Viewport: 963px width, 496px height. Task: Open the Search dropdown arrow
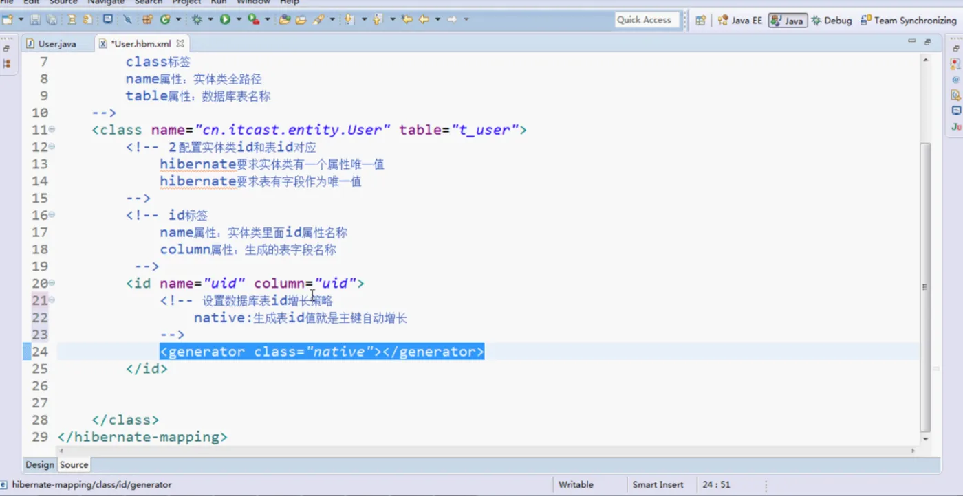[332, 20]
